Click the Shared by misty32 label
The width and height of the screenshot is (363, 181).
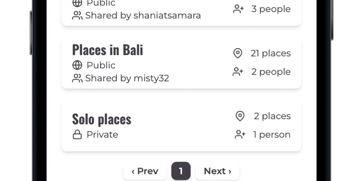tap(127, 78)
